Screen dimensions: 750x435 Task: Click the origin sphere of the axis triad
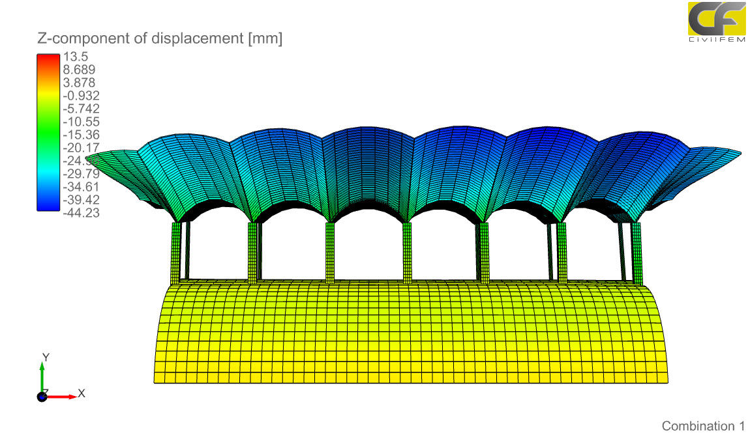click(42, 396)
